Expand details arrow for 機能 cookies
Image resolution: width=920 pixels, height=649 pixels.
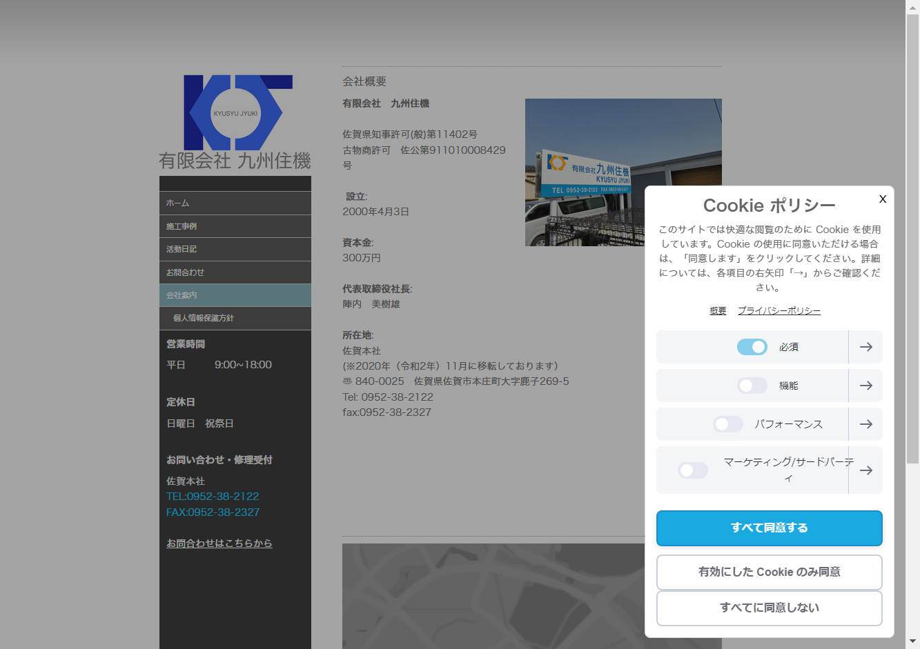pos(865,386)
